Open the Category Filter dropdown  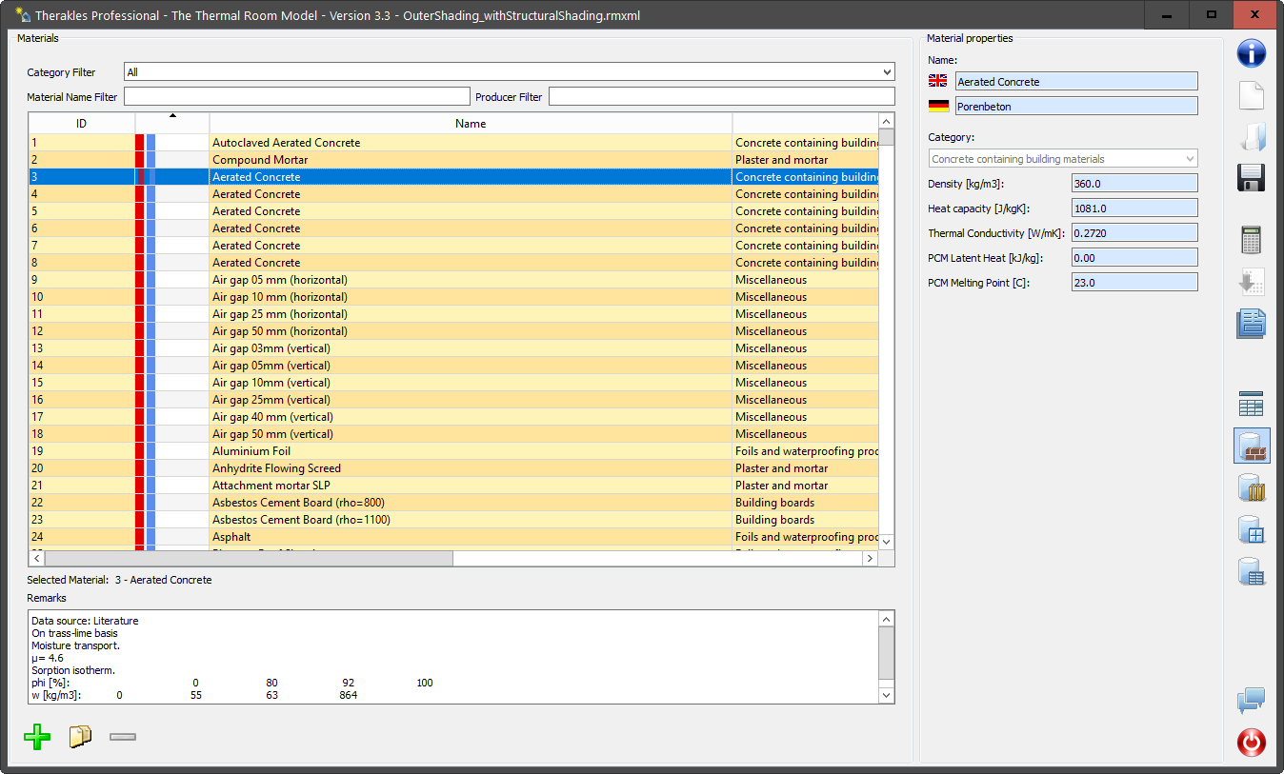[x=510, y=72]
